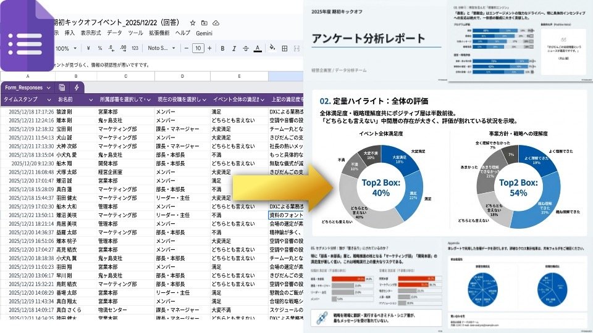Open the ヘルプ menu

[x=183, y=33]
